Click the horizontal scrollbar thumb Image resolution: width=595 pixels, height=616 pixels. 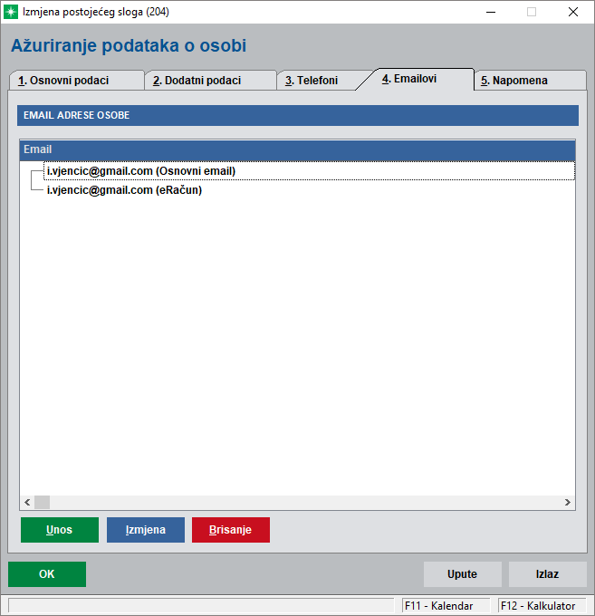pyautogui.click(x=42, y=502)
